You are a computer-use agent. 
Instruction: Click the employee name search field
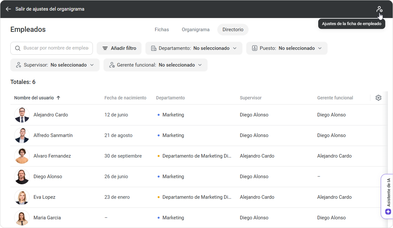56,48
